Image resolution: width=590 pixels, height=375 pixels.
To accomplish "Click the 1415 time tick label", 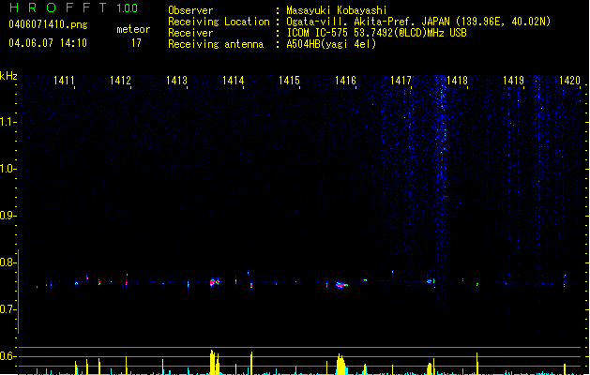I will pos(289,81).
